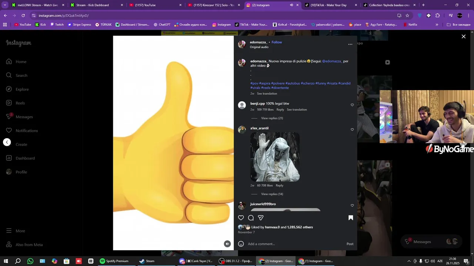
Task: Like benji.cpp's comment
Action: coord(352,105)
